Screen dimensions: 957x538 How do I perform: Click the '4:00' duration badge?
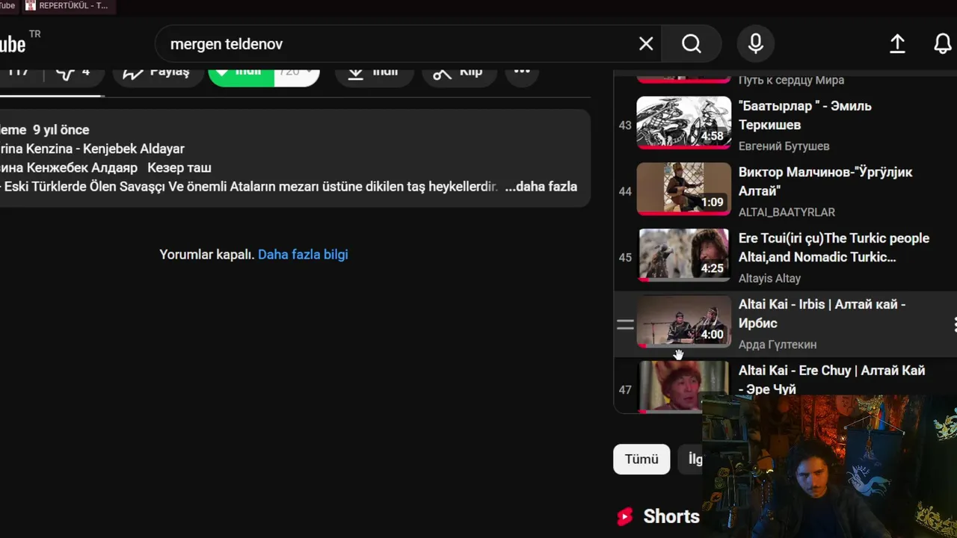coord(712,335)
